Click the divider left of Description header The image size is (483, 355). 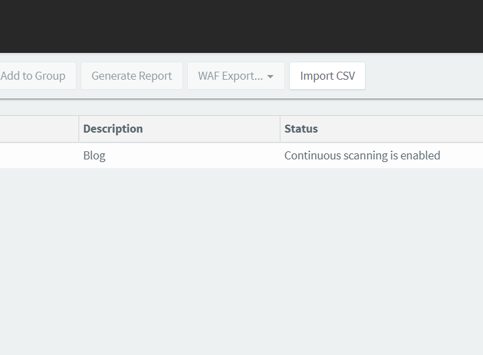coord(79,129)
